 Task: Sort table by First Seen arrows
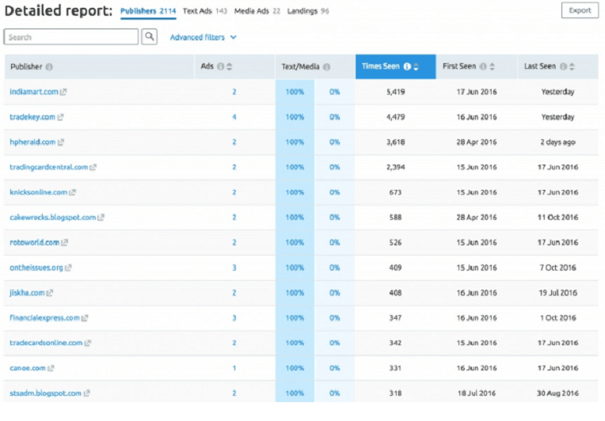[x=492, y=66]
